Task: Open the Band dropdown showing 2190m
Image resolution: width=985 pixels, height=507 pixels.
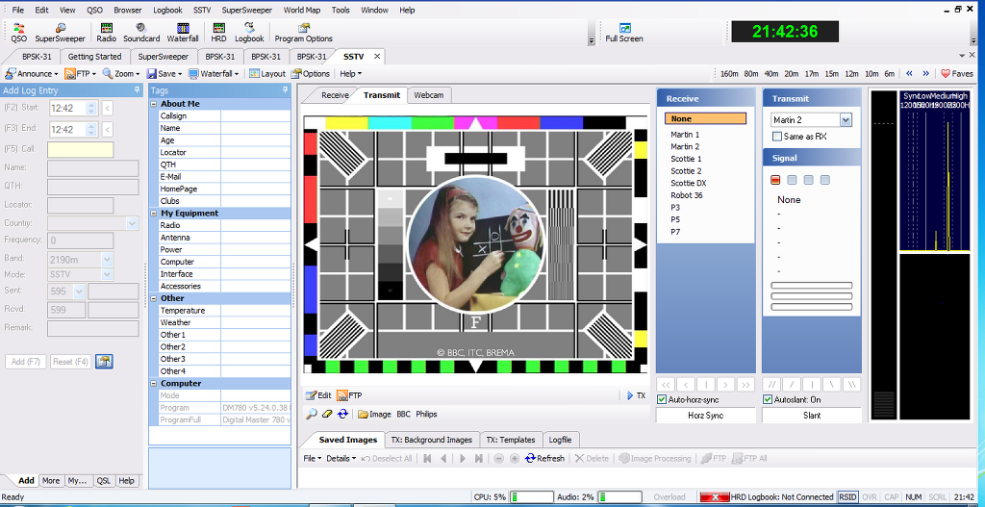Action: pos(107,259)
